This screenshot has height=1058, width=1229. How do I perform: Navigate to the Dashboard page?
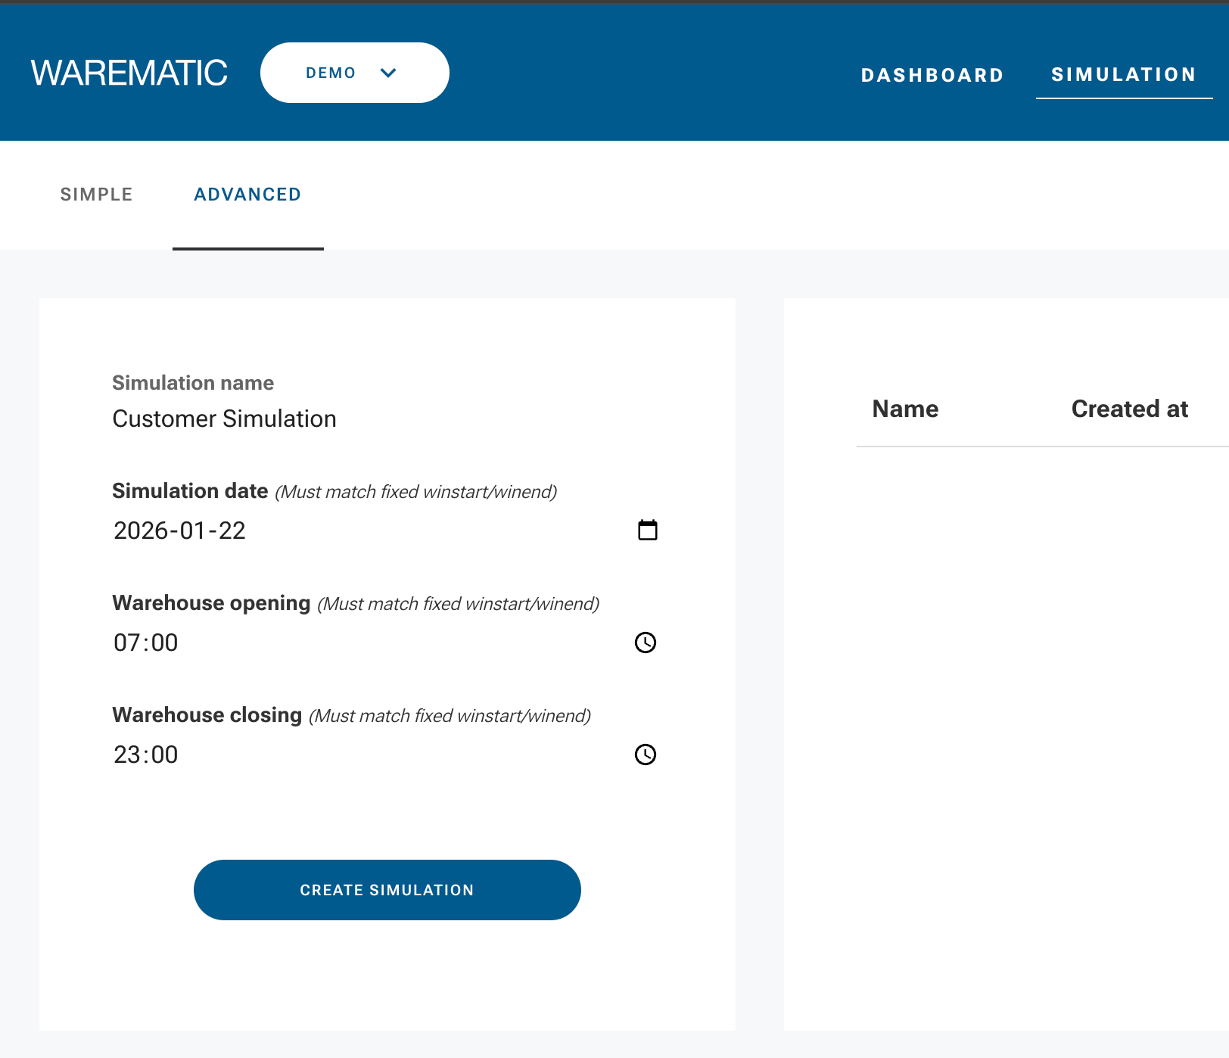[x=932, y=74]
